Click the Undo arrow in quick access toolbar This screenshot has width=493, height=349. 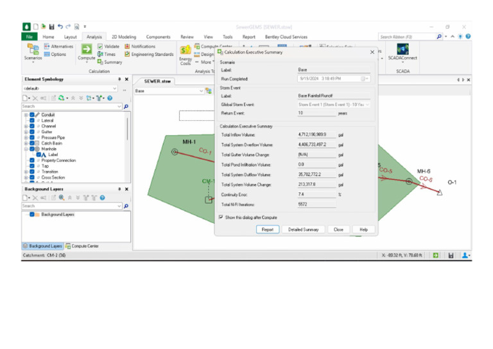60,27
